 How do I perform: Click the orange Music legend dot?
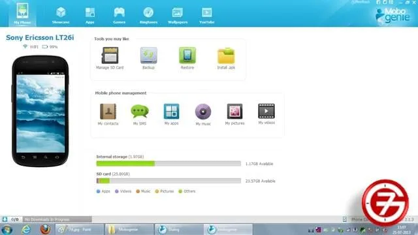(x=138, y=191)
